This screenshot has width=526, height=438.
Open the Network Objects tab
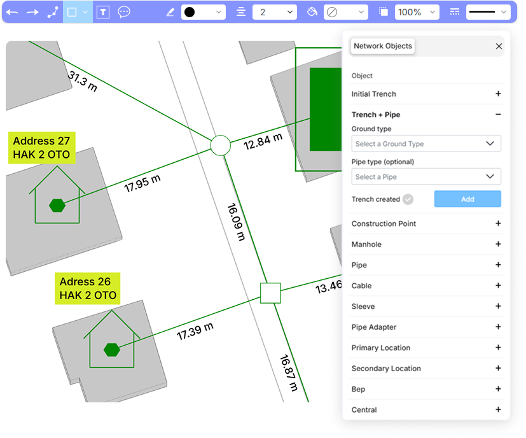click(383, 46)
